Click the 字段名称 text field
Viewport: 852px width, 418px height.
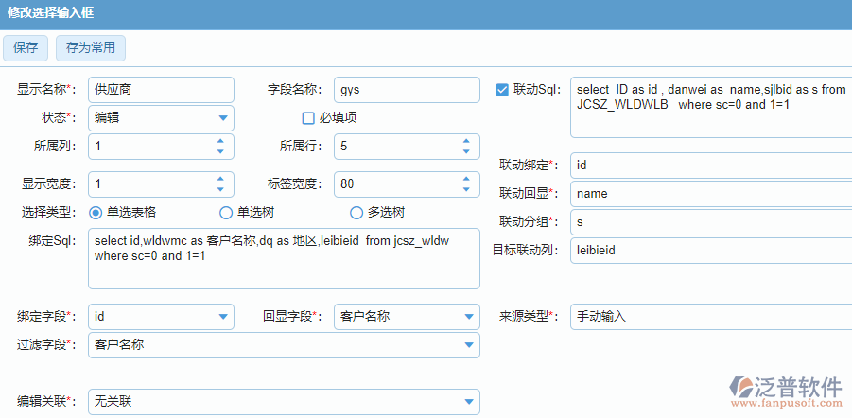click(407, 90)
